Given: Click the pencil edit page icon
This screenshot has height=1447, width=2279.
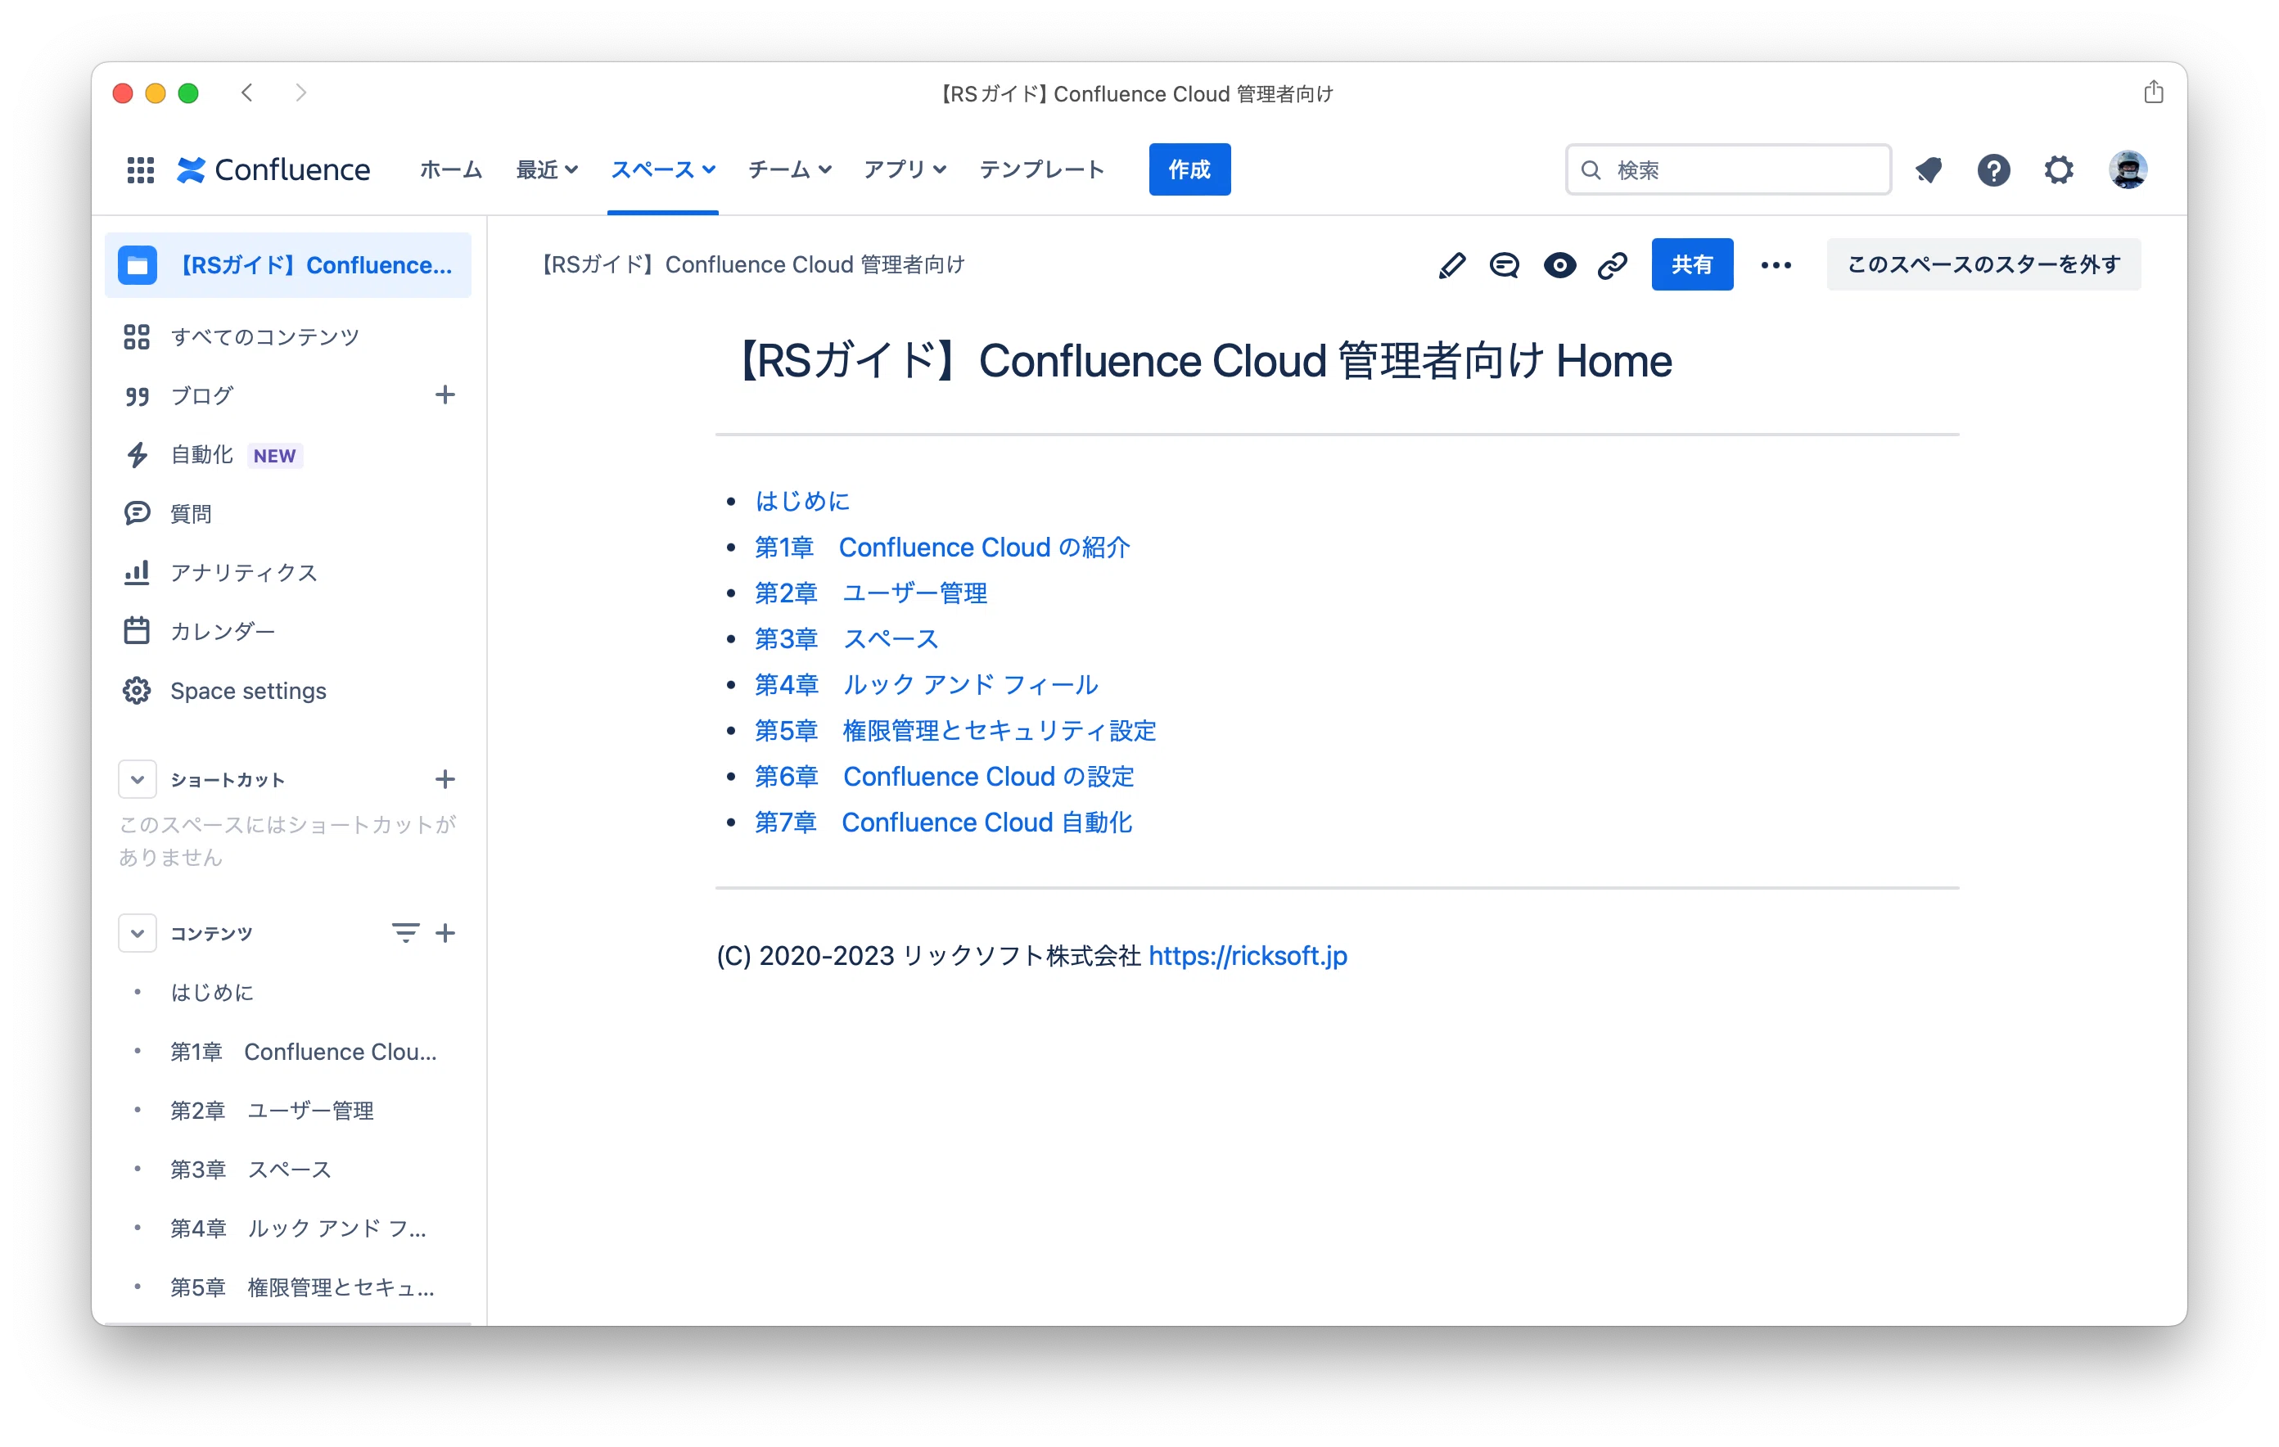Looking at the screenshot, I should [x=1451, y=265].
